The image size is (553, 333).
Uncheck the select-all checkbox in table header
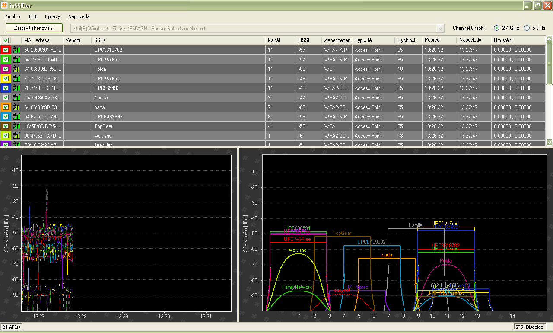(6, 40)
